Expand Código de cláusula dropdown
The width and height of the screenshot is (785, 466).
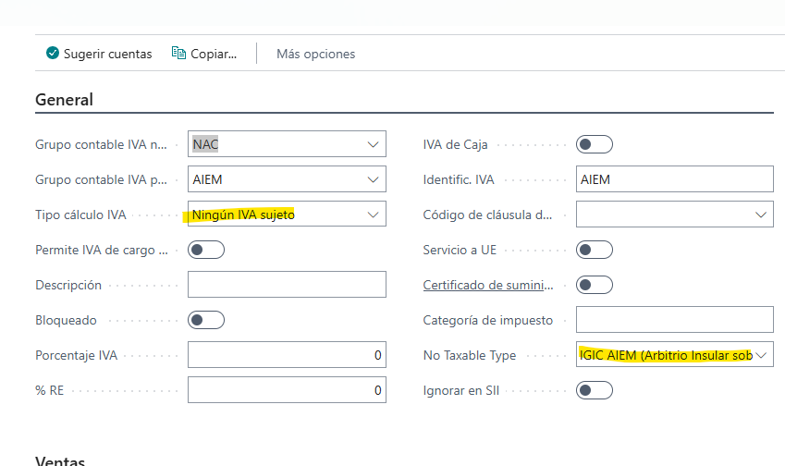pos(761,215)
